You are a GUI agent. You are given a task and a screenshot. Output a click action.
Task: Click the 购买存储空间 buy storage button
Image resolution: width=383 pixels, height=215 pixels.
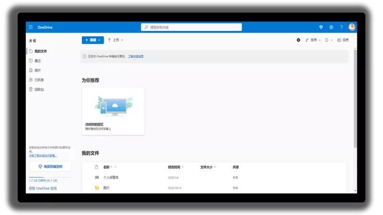click(x=50, y=166)
